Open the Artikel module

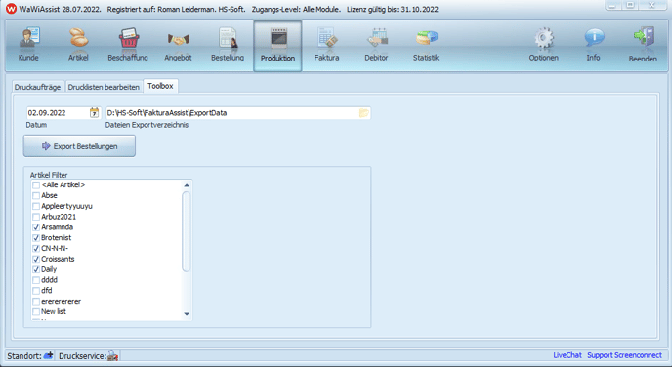(x=78, y=45)
